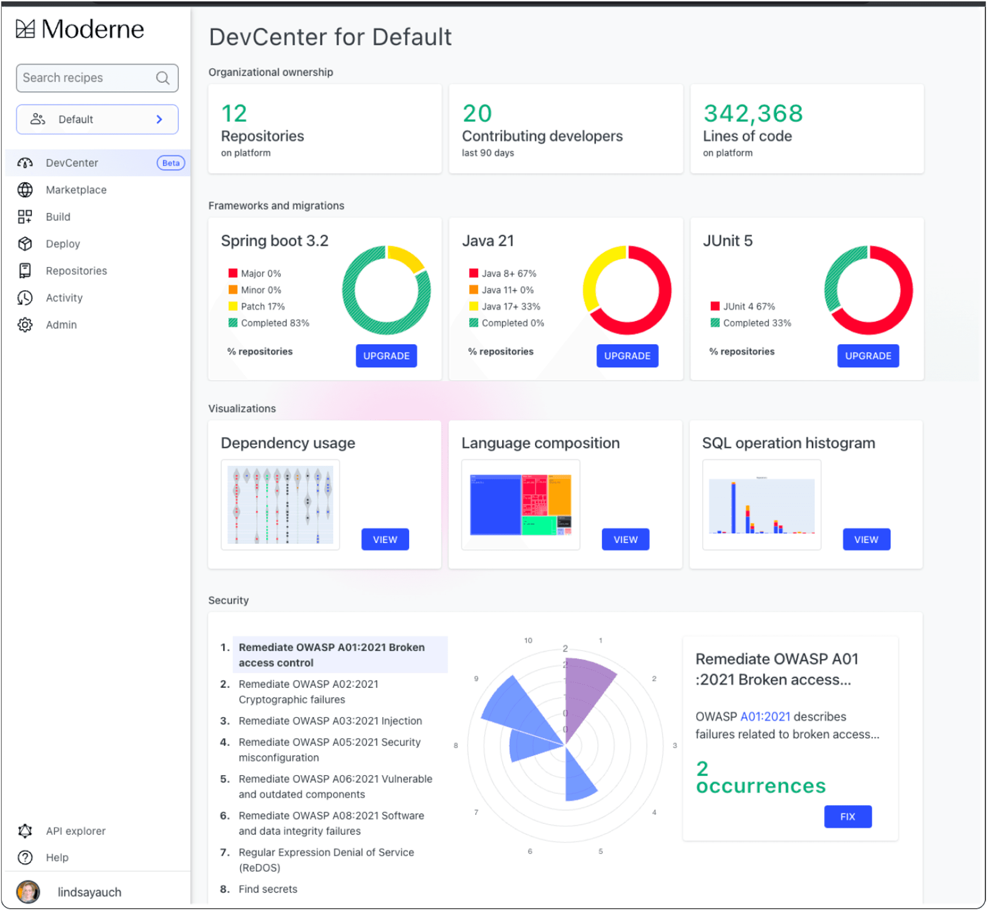Image resolution: width=987 pixels, height=910 pixels.
Task: Click the API explorer icon
Action: click(x=25, y=831)
